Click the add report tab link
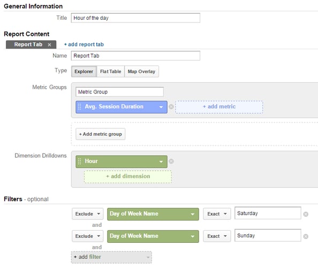The image size is (318, 268). pos(84,44)
